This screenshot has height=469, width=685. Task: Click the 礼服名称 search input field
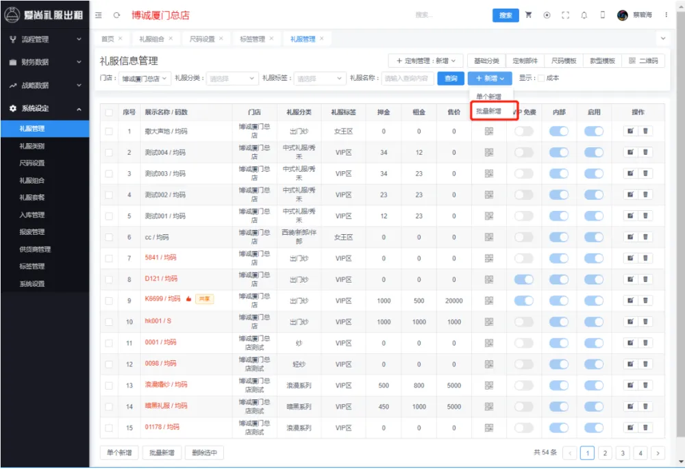point(408,79)
